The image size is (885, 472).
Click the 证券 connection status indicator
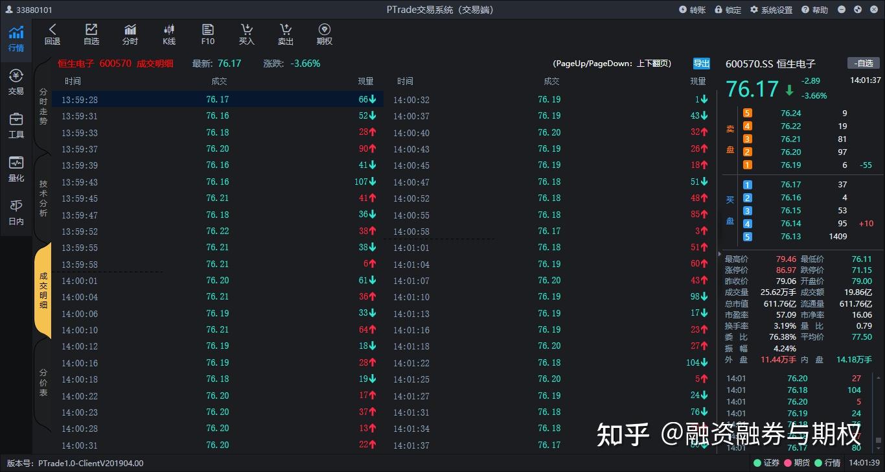coord(766,463)
